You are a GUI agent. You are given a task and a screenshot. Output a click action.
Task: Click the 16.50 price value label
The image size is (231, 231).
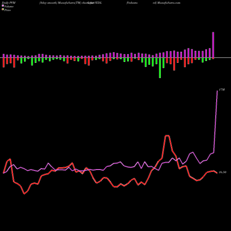[x=223, y=172]
